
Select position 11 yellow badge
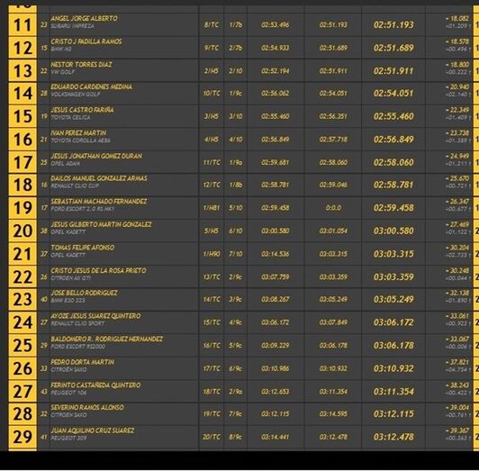coord(23,24)
